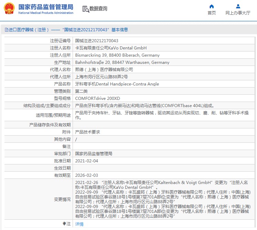The image size is (257, 230).
Task: Click COMFORTdrive 200XD model value
Action: (x=97, y=98)
